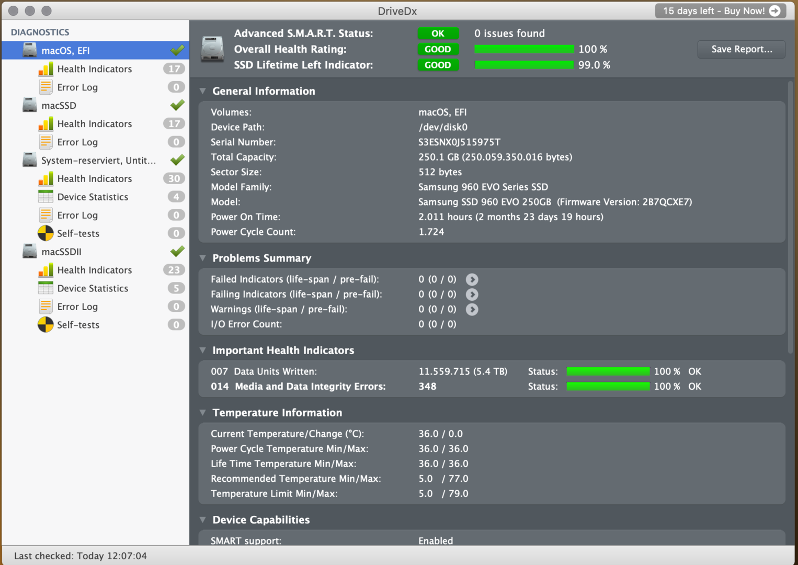The height and width of the screenshot is (565, 798).
Task: Click Self-tests icon under System-reserviert
Action: 45,233
